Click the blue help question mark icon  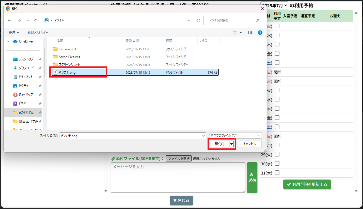(260, 33)
